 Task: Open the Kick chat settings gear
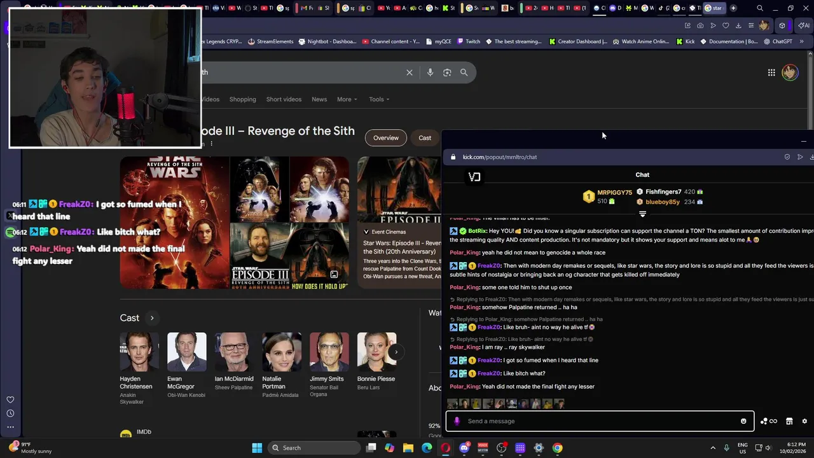804,421
